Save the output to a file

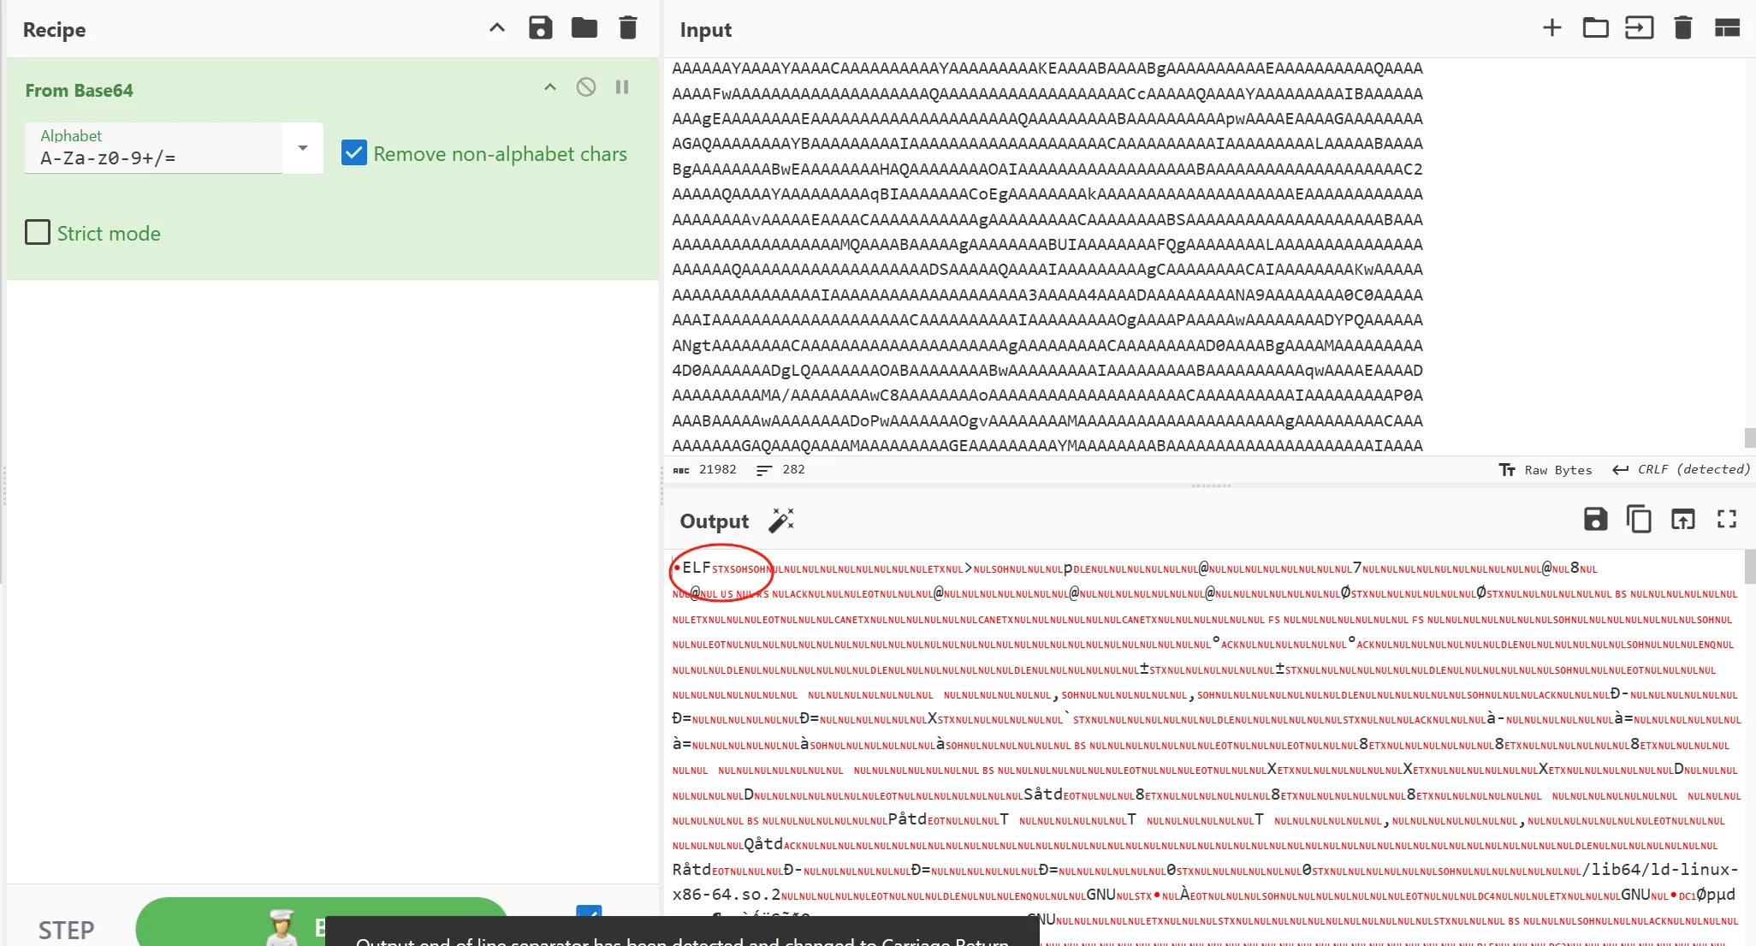pos(1595,520)
